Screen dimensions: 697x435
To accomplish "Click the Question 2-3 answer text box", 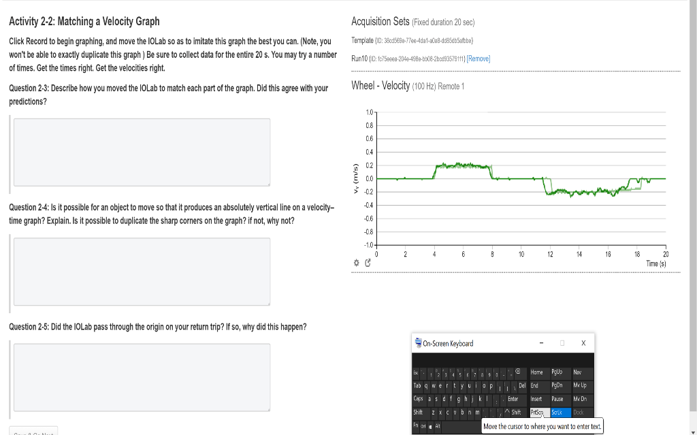I will [142, 152].
